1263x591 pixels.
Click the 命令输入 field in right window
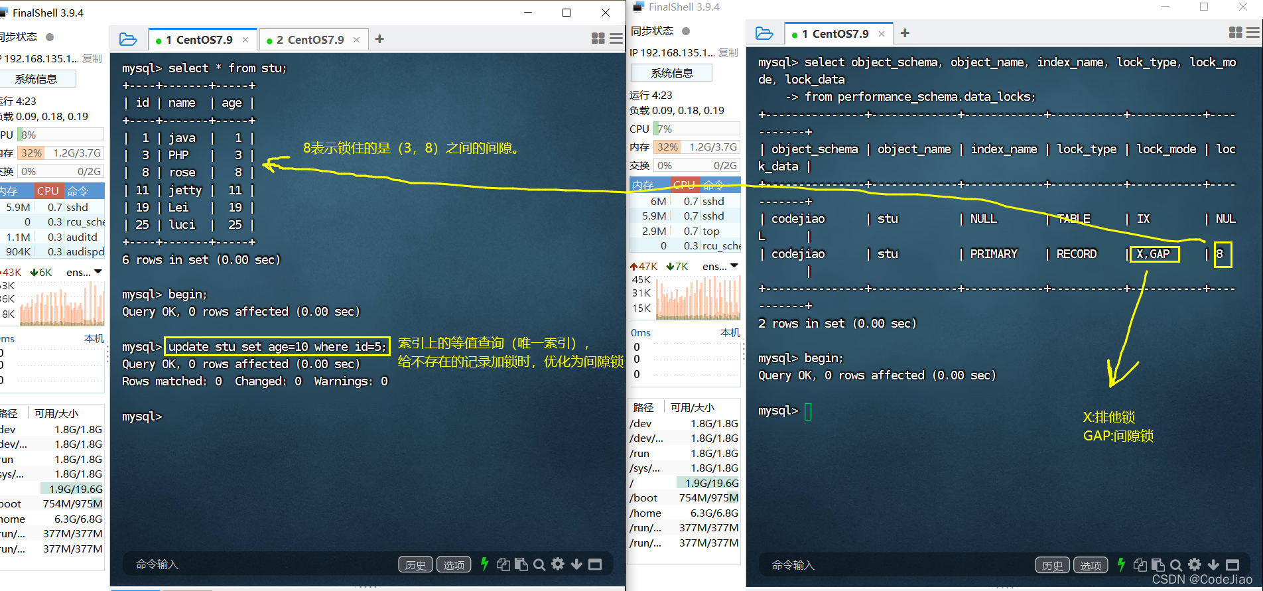896,565
